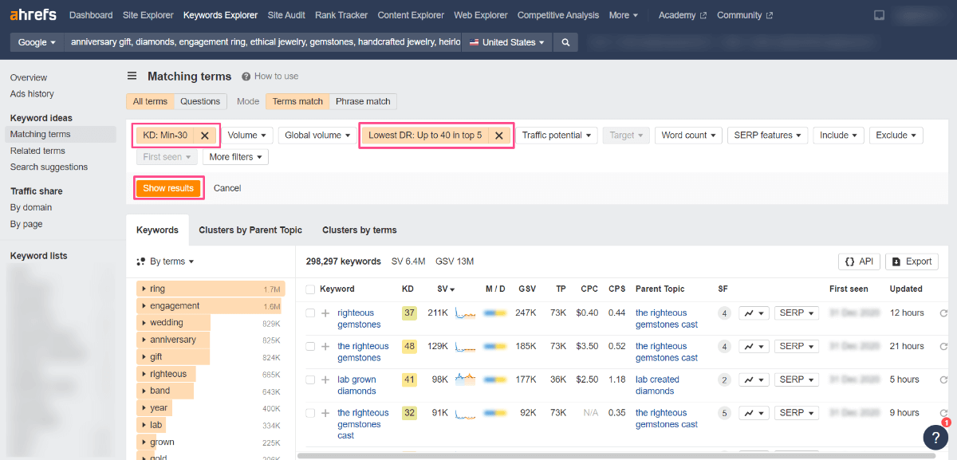Open Related terms in sidebar
Screen dimensions: 957x460
pyautogui.click(x=37, y=151)
